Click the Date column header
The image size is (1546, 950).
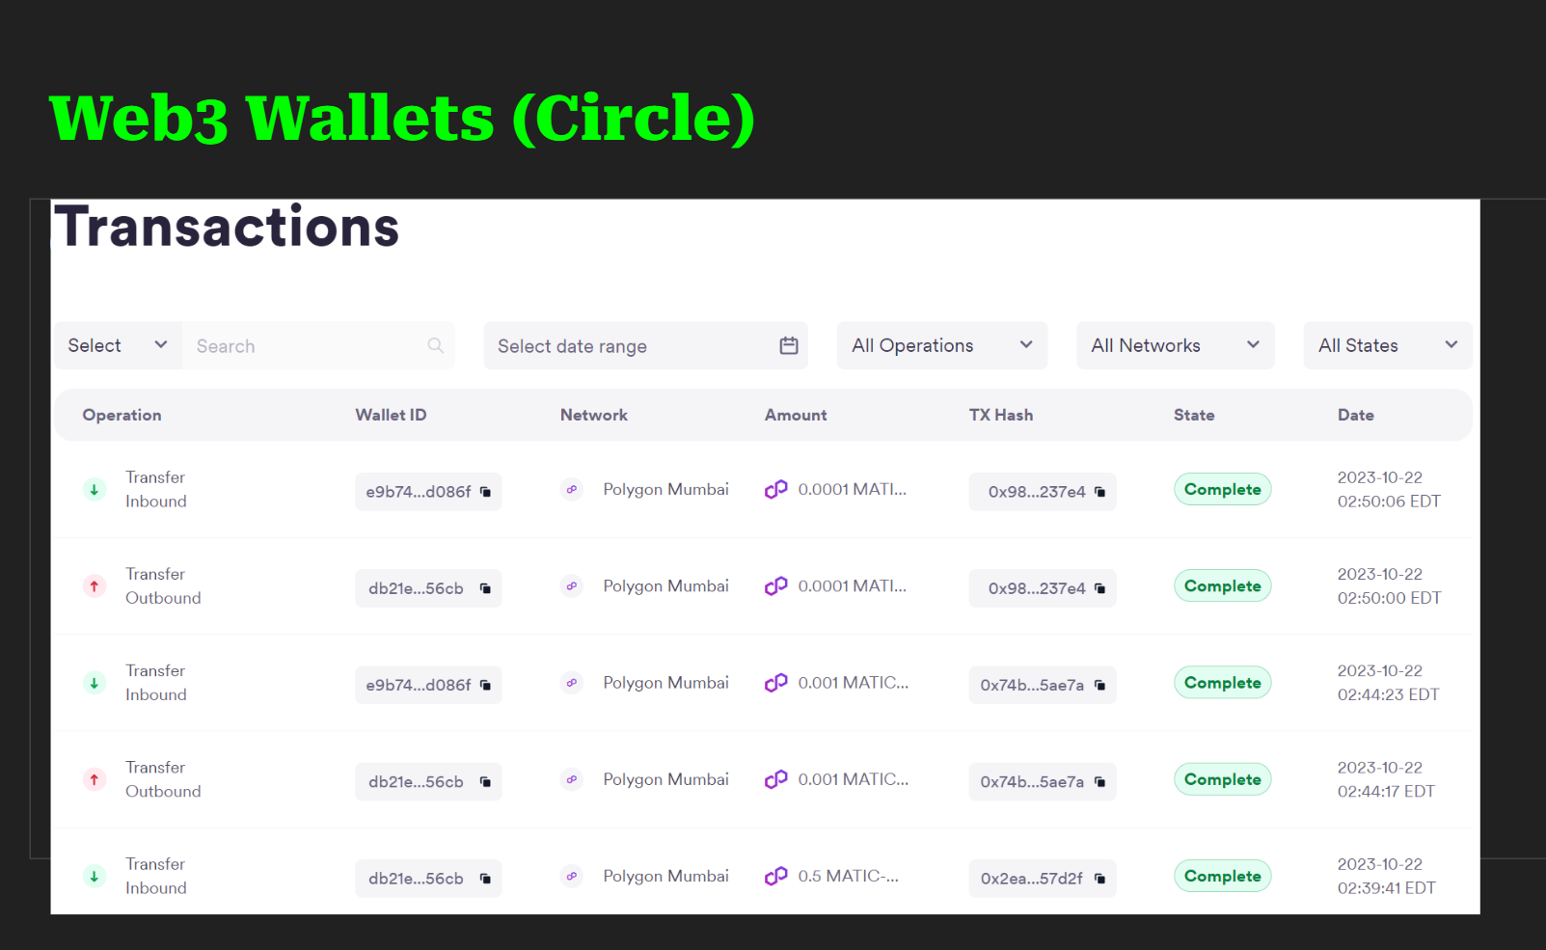click(x=1356, y=415)
